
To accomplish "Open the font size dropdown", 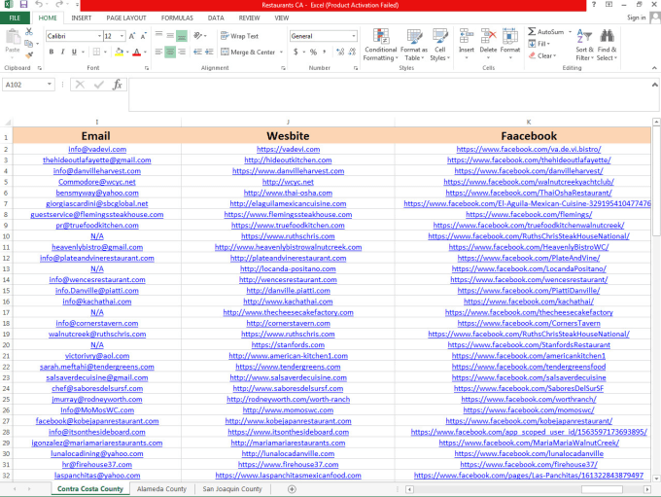I will [x=122, y=36].
